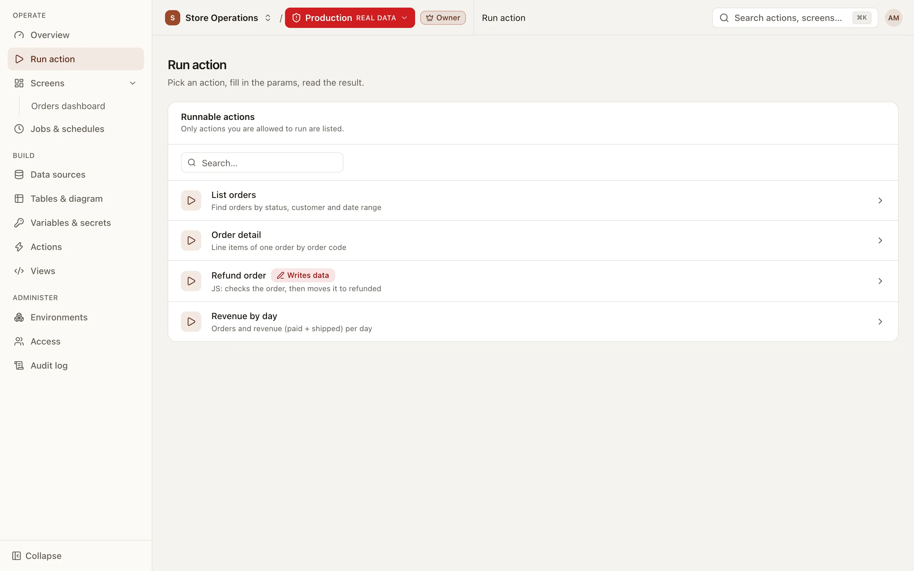Open the Audit log
This screenshot has width=914, height=571.
(x=76, y=365)
